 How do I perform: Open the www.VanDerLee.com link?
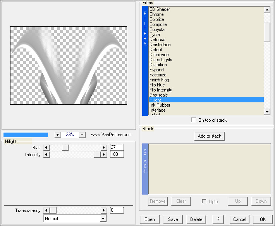111,135
